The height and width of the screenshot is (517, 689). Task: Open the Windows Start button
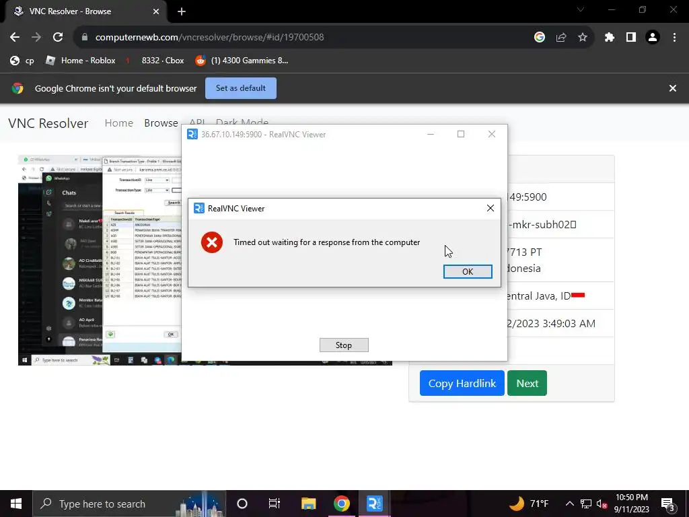(x=16, y=504)
